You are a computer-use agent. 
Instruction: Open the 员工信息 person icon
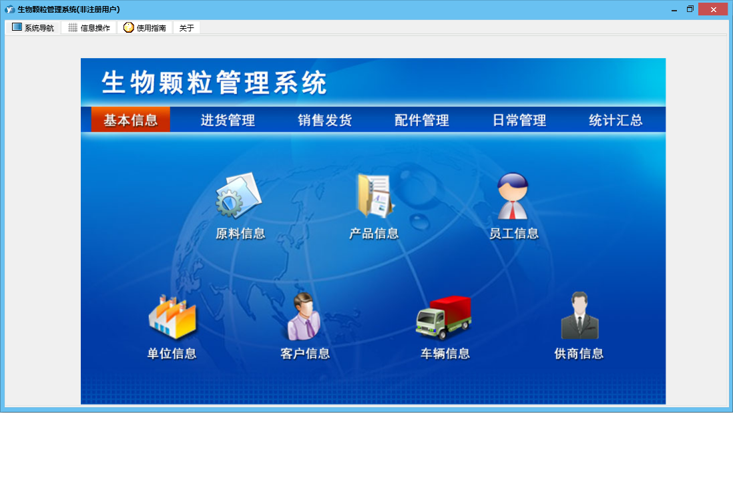click(513, 196)
